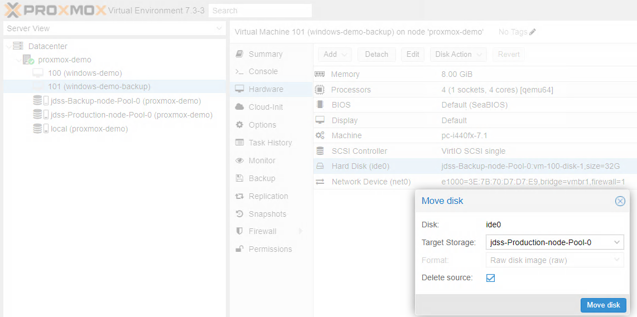Click the Backup floppy disk icon

pos(240,178)
